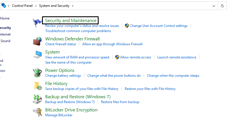Click the Windows Defender Firewall brick icon
The height and width of the screenshot is (118, 229).
[x=38, y=41]
